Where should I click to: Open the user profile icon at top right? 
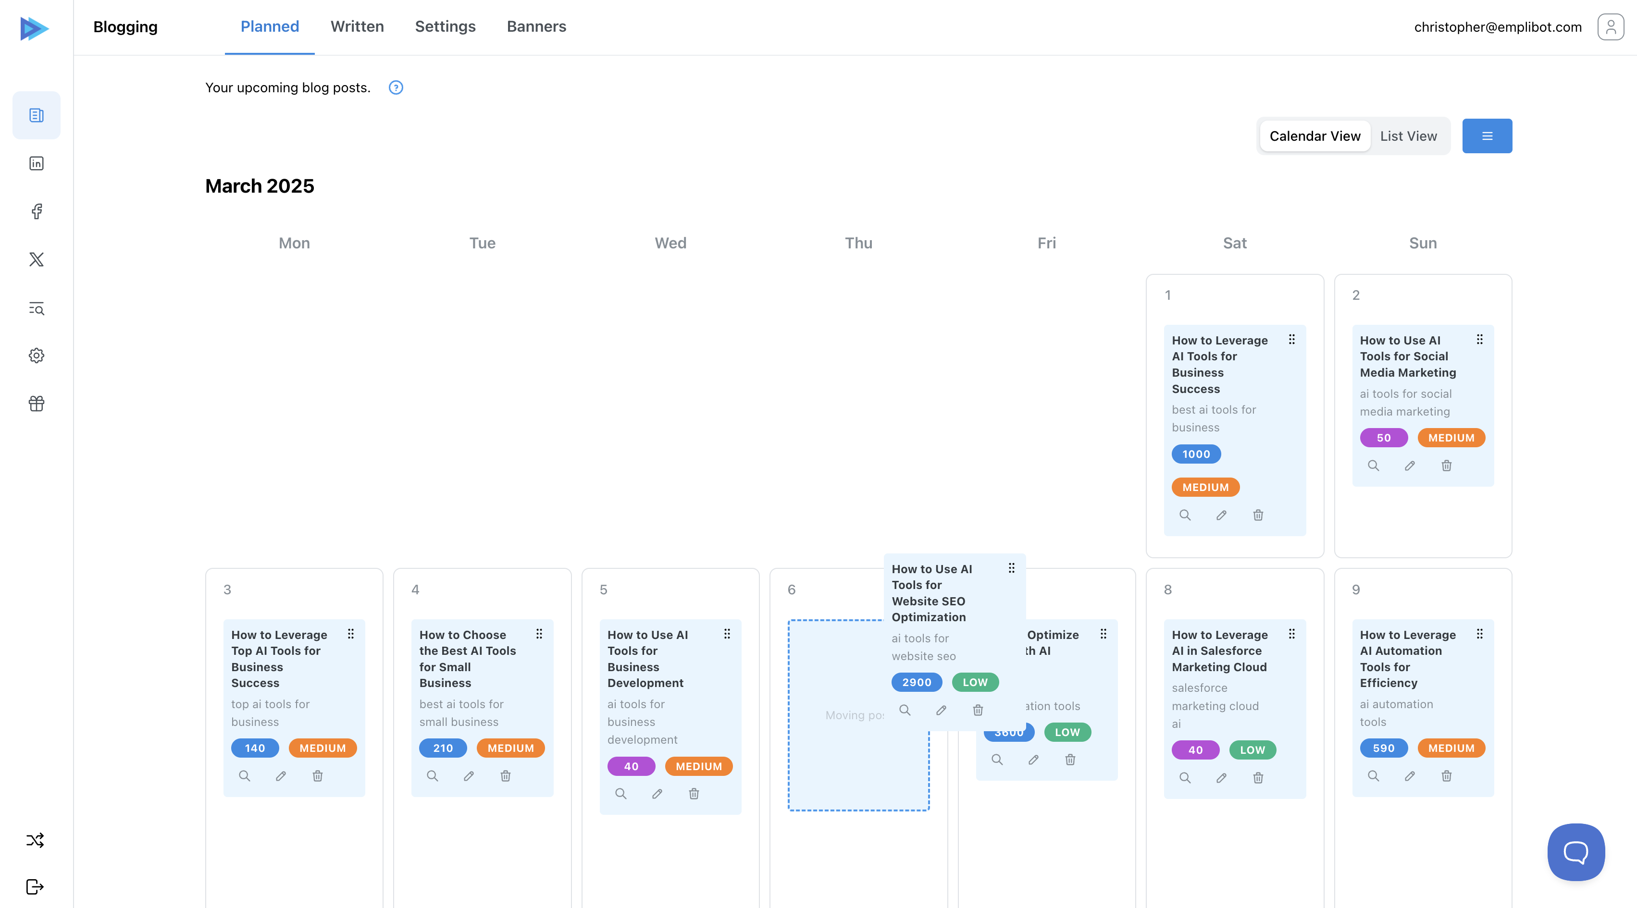(1610, 27)
